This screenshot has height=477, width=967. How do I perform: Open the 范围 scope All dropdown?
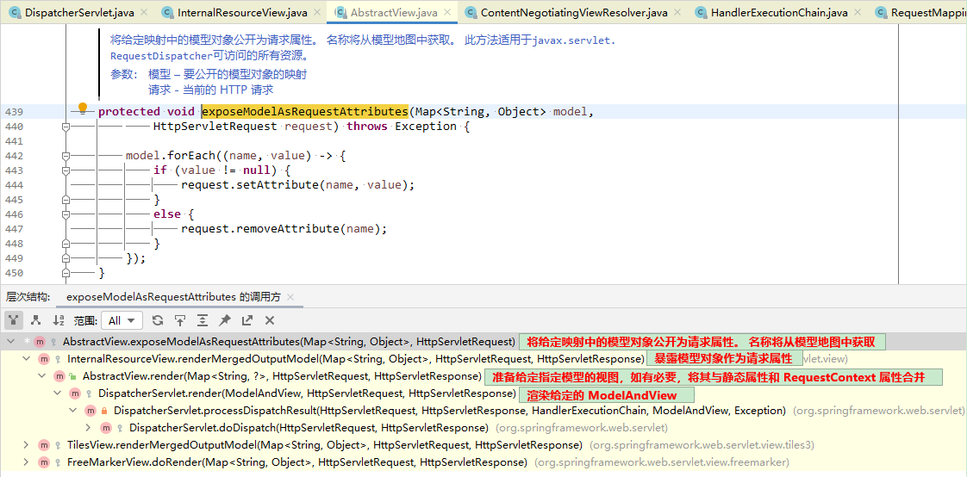tap(122, 320)
